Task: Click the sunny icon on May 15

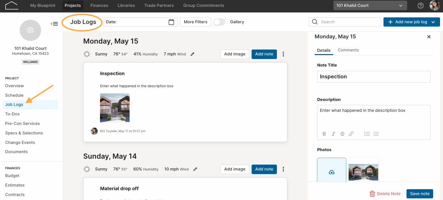Action: [87, 54]
